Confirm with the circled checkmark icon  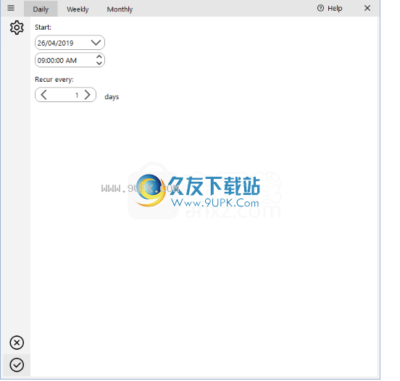[x=17, y=365]
